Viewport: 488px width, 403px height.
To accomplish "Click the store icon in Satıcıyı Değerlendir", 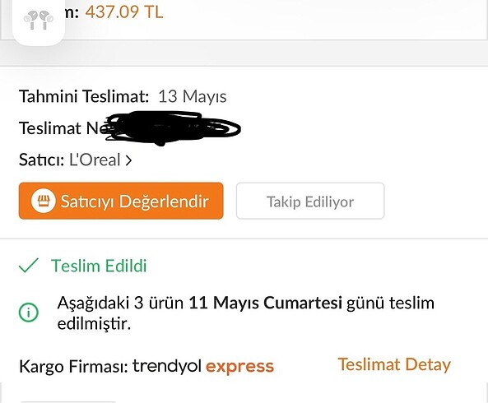I will pyautogui.click(x=44, y=201).
